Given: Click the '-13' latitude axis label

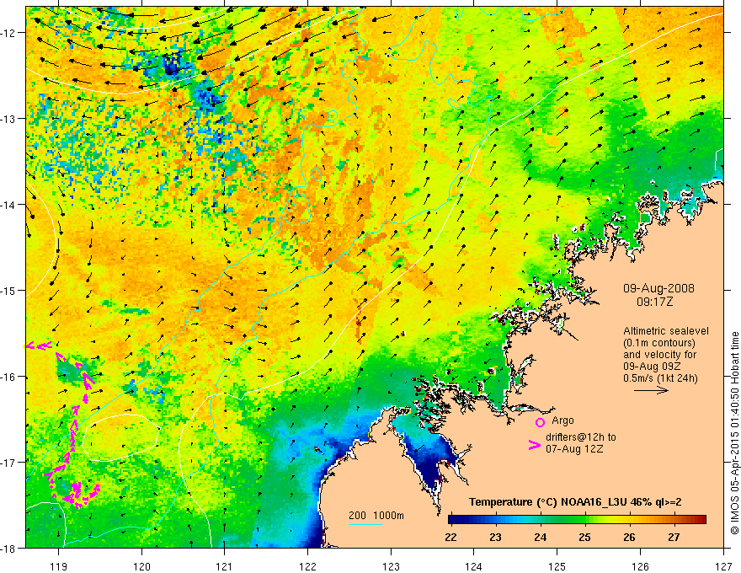Looking at the screenshot, I should pos(9,119).
